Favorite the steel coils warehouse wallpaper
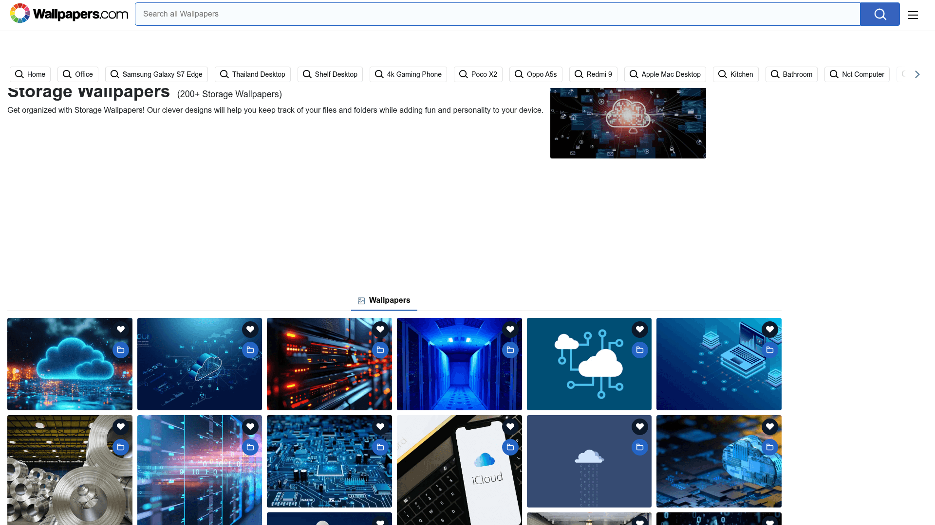The height and width of the screenshot is (525, 935). point(121,427)
